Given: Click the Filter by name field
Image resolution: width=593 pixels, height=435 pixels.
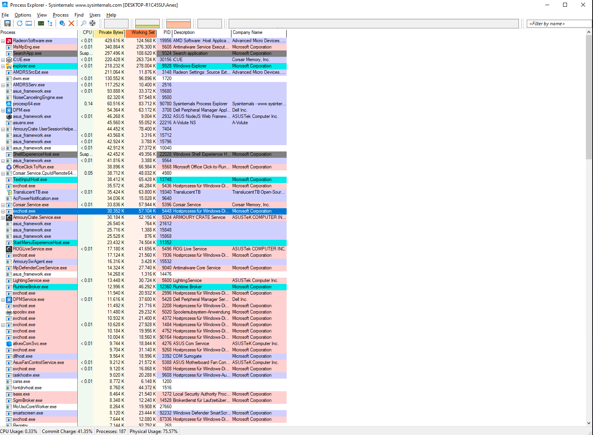Looking at the screenshot, I should point(559,24).
